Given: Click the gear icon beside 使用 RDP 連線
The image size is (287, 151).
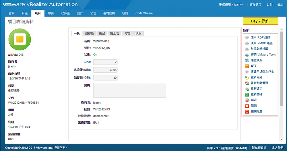Looking at the screenshot, I should click(247, 38).
